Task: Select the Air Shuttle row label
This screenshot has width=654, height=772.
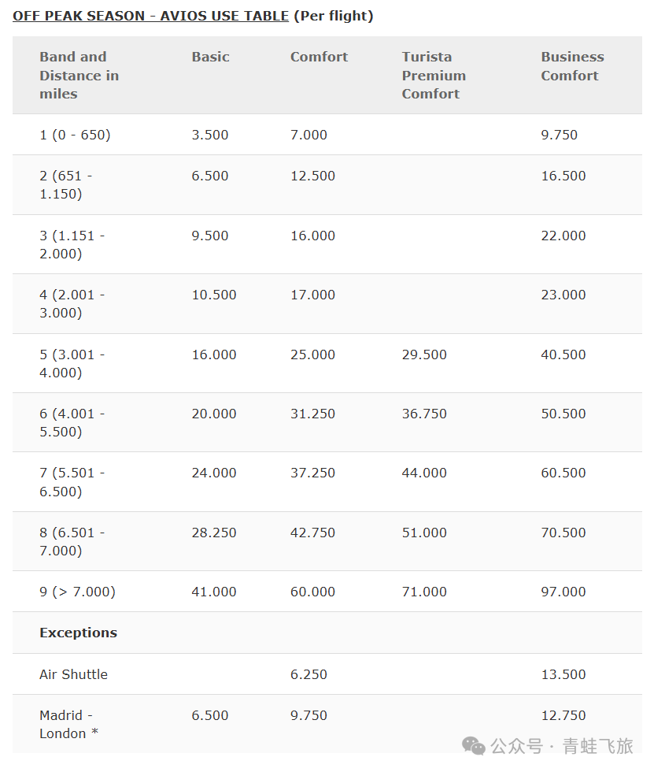Action: tap(73, 674)
